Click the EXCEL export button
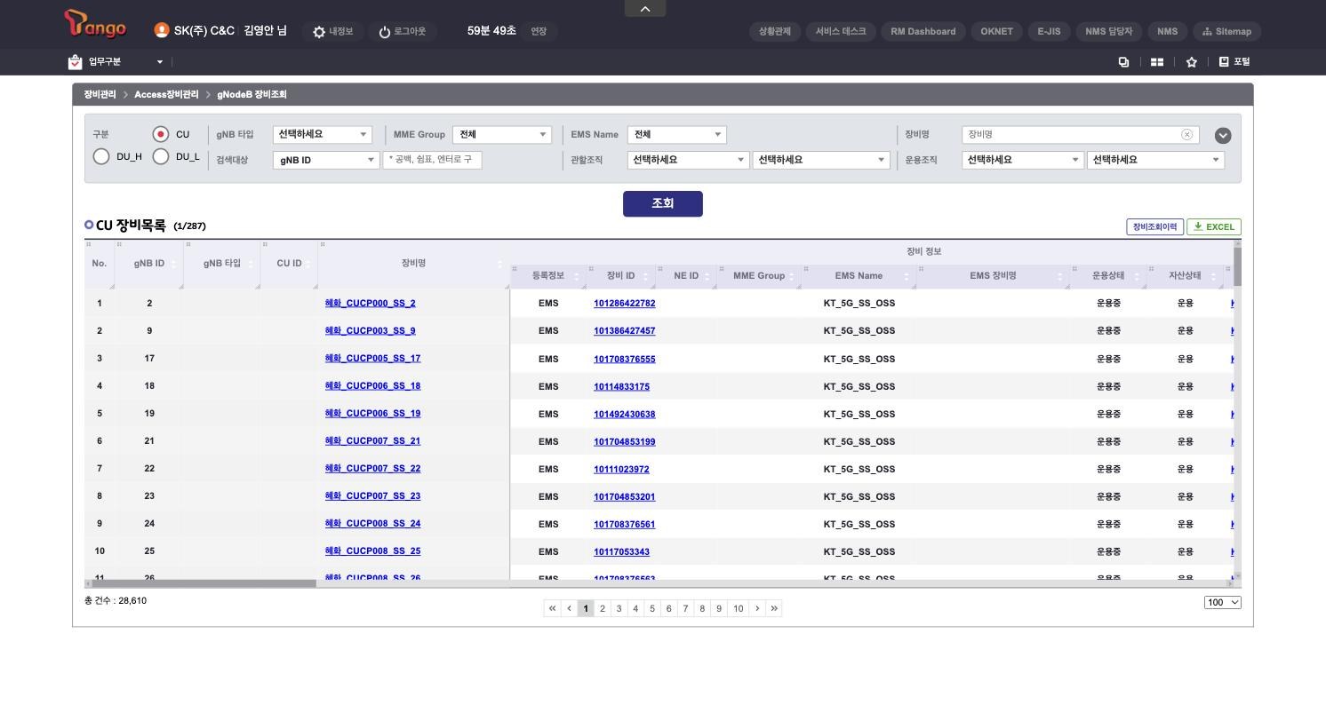Viewport: 1326px width, 721px height. point(1214,226)
